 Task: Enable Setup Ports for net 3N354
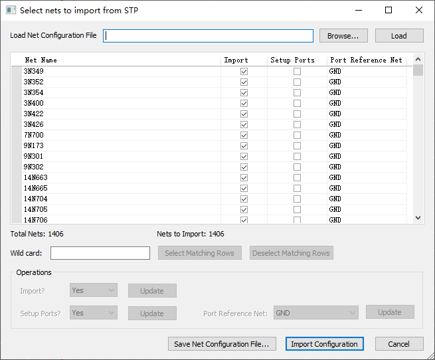[297, 93]
